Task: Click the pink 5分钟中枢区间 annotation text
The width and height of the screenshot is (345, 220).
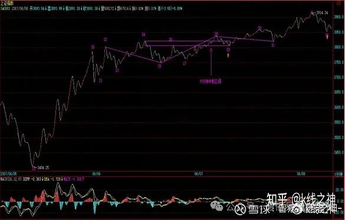Action: point(211,81)
